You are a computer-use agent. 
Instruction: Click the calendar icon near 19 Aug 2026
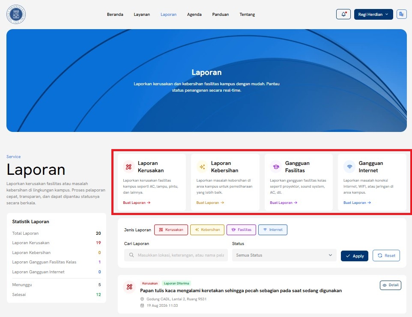[x=142, y=305]
